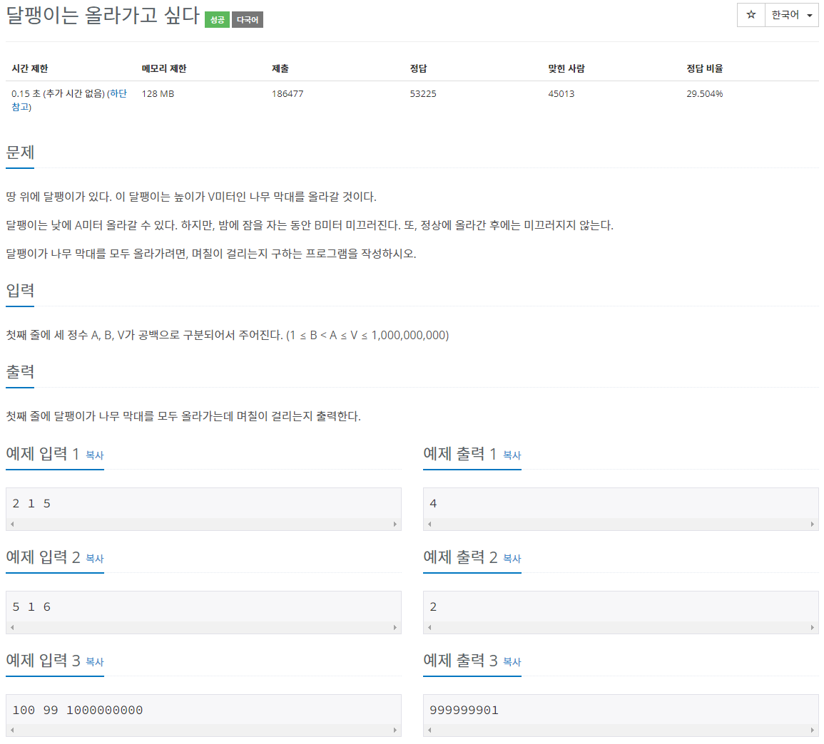Image resolution: width=824 pixels, height=744 pixels.
Task: Click left scroll arrow in 예제 출력 3 box
Action: (x=429, y=730)
